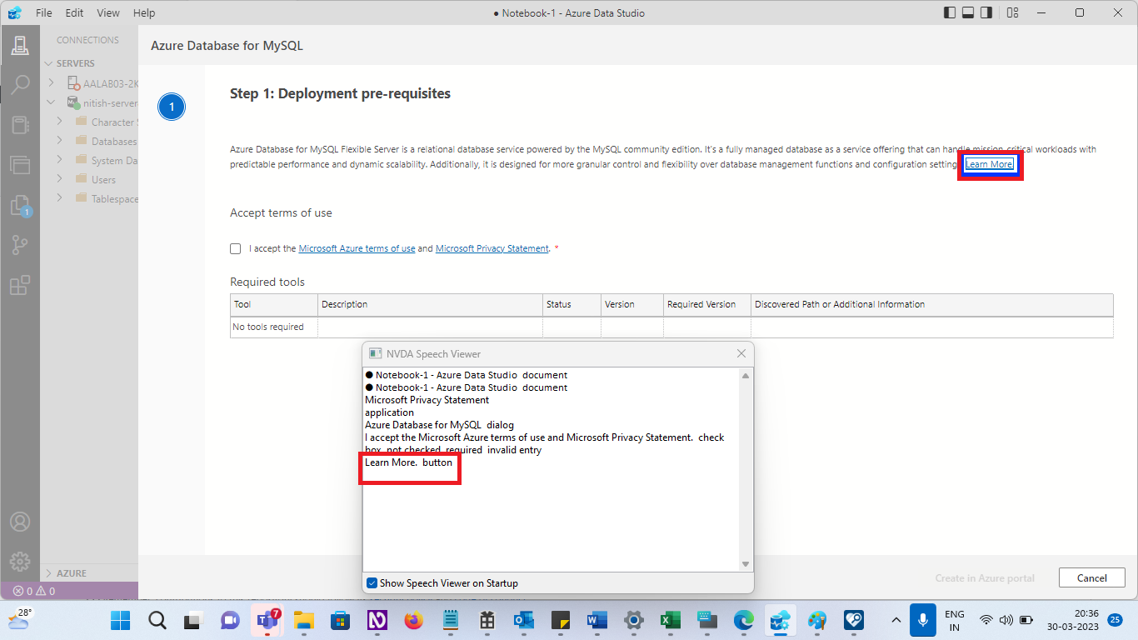Check the terms of use acceptance checkbox
This screenshot has width=1138, height=640.
[x=236, y=248]
